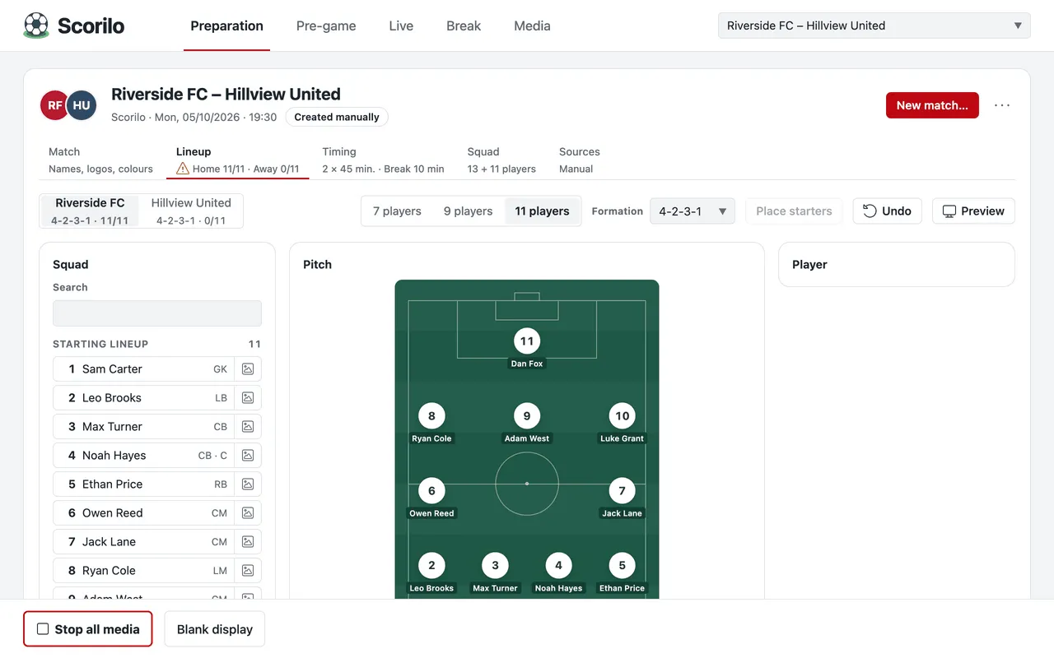Choose the 11 players option

click(542, 211)
